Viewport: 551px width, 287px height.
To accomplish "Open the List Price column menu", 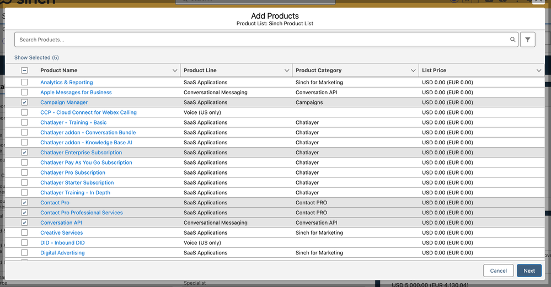I will 539,71.
